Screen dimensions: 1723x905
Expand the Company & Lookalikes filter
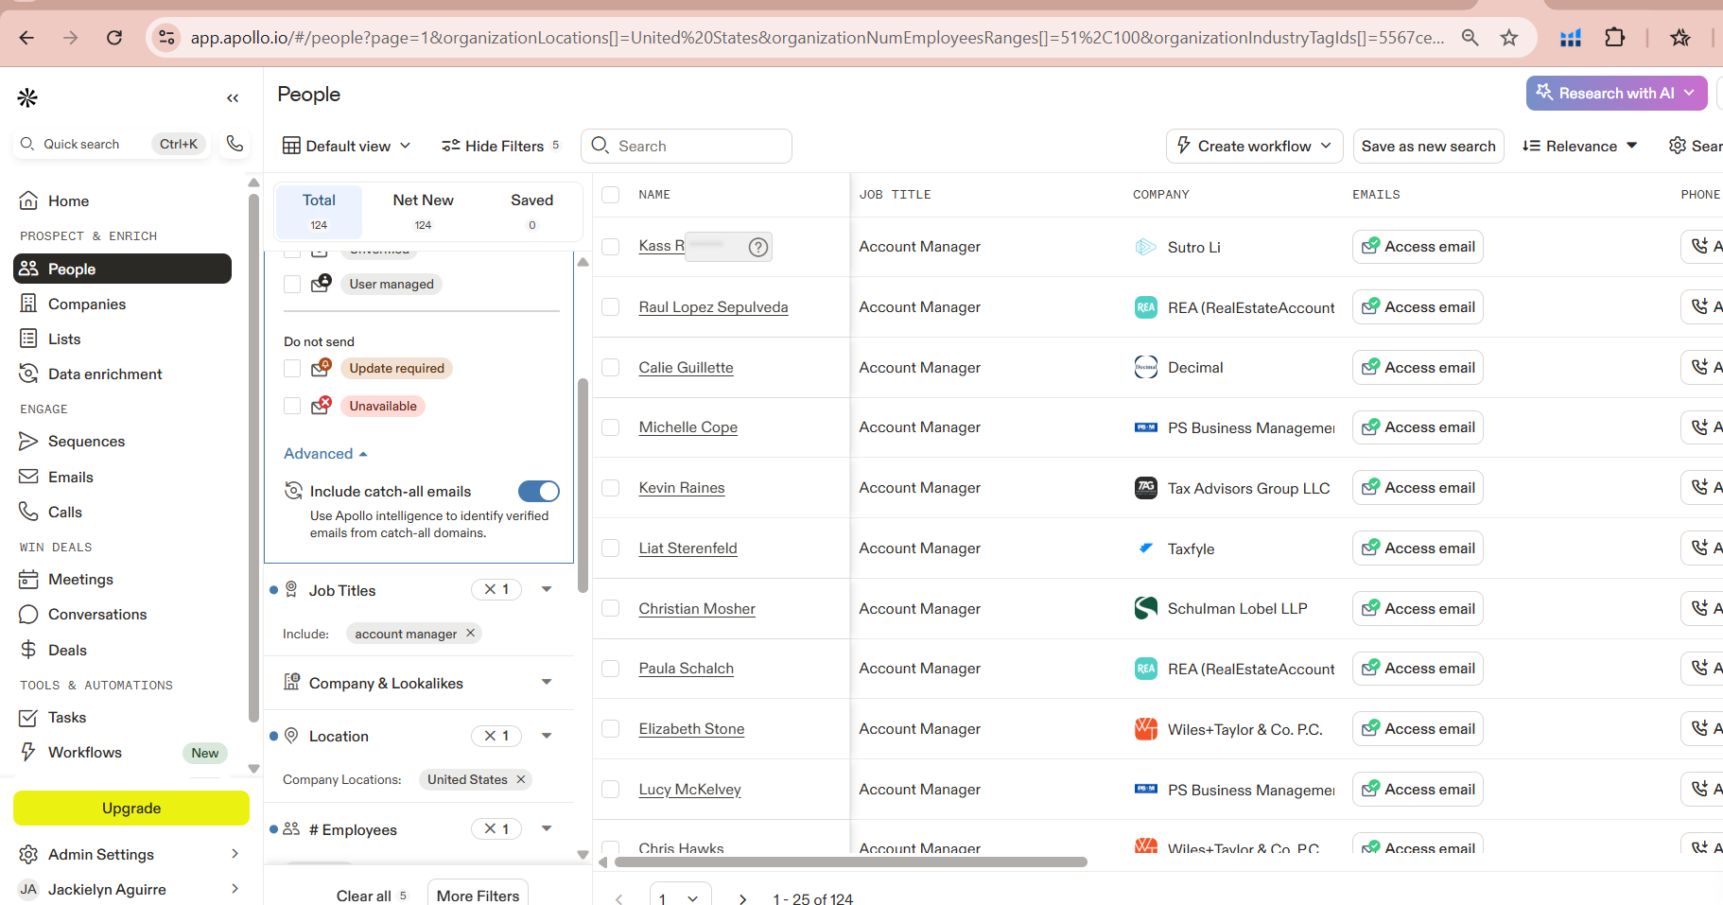pos(547,683)
